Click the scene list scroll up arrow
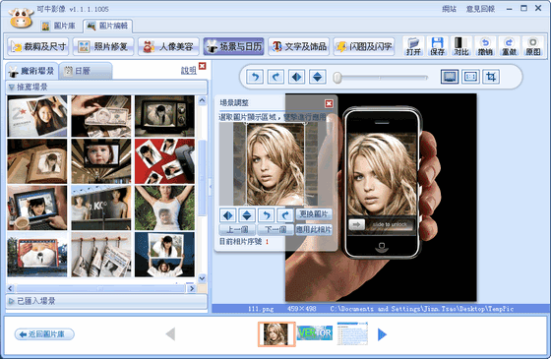 [202, 100]
